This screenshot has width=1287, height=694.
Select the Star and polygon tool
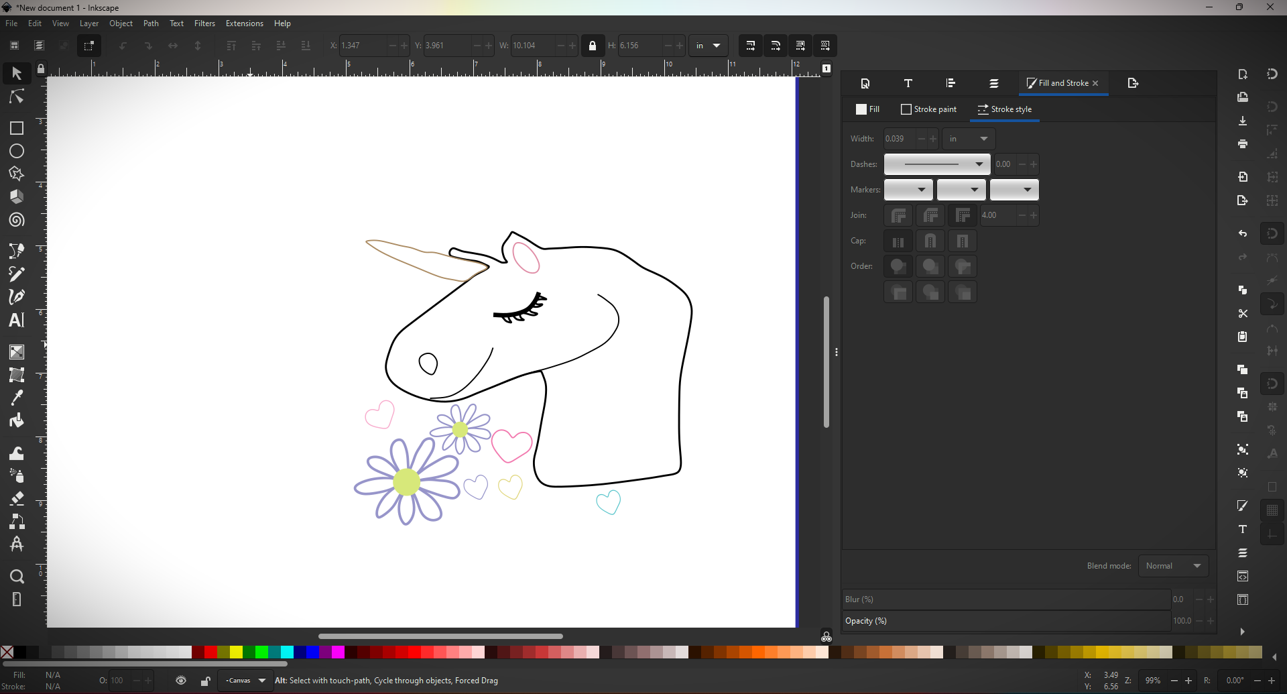click(x=17, y=174)
